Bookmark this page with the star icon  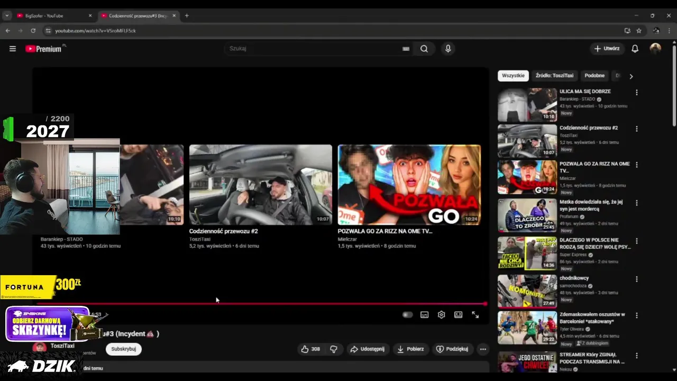[x=639, y=31]
